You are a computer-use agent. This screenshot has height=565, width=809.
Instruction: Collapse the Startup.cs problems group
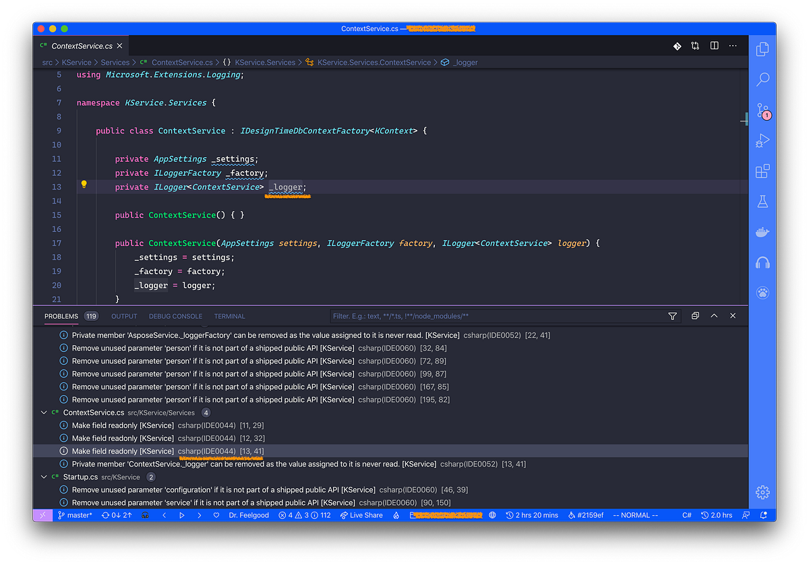(x=44, y=476)
